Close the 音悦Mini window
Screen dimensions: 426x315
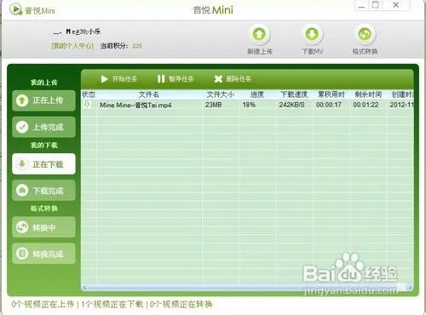click(396, 5)
